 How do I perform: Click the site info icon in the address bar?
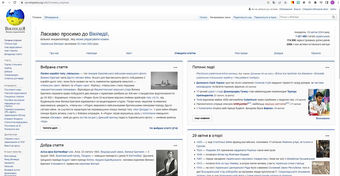tap(21, 2)
